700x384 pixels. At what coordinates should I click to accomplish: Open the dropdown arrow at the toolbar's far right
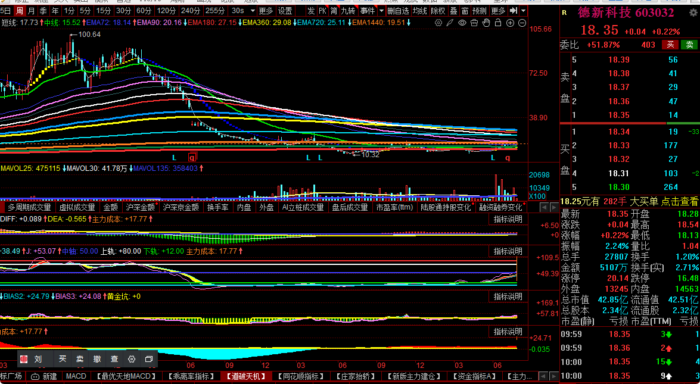pyautogui.click(x=523, y=10)
